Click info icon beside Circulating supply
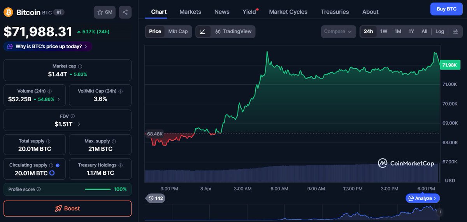Image resolution: width=467 pixels, height=222 pixels. (x=51, y=165)
